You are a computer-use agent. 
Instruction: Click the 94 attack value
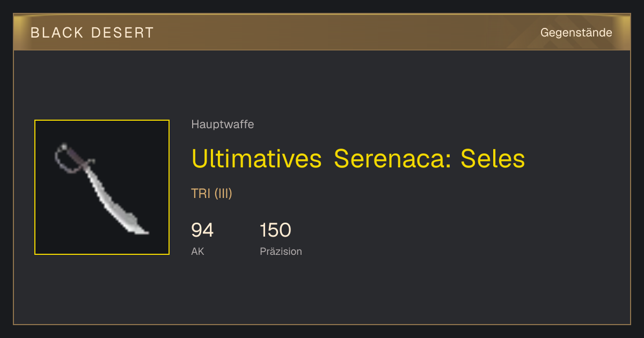point(202,230)
